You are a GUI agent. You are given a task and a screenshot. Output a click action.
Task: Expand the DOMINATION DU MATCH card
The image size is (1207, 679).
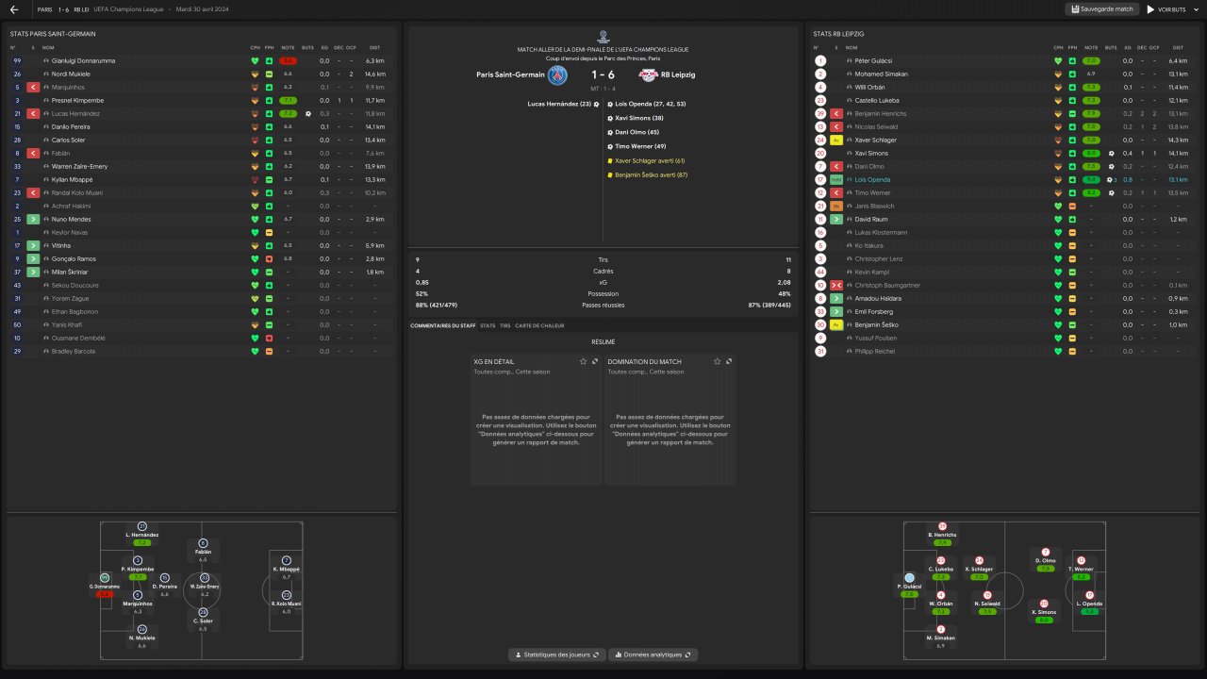pos(729,361)
